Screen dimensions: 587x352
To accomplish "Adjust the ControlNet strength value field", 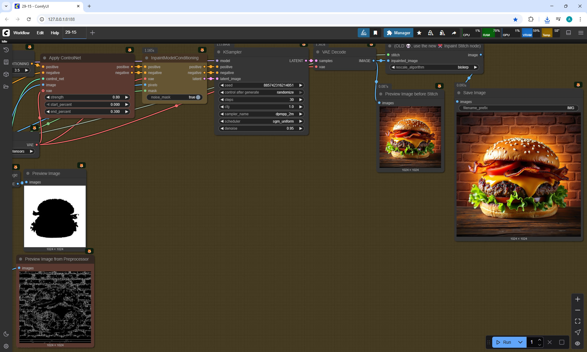I will (x=87, y=97).
